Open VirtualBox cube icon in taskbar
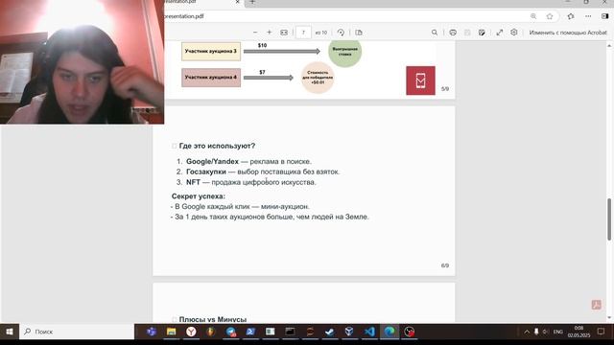The height and width of the screenshot is (345, 614). click(349, 332)
